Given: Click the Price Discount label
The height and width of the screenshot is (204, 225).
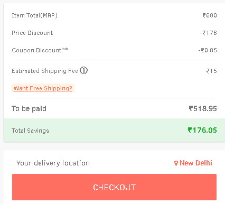Looking at the screenshot, I should 32,33.
